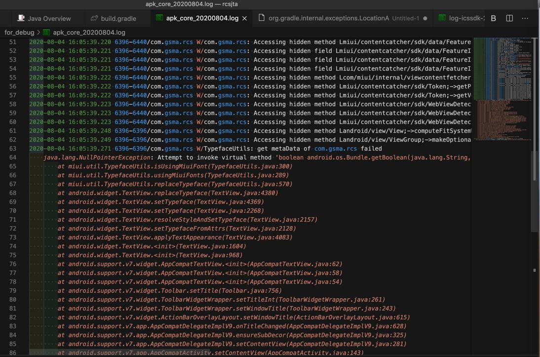Open the apk_core_20200804.log breadcrumb
The image size is (540, 357).
tap(84, 33)
